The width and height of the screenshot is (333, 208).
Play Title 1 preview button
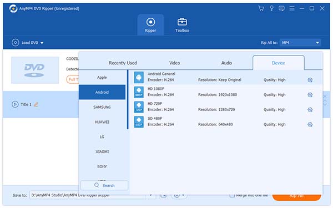(15, 104)
